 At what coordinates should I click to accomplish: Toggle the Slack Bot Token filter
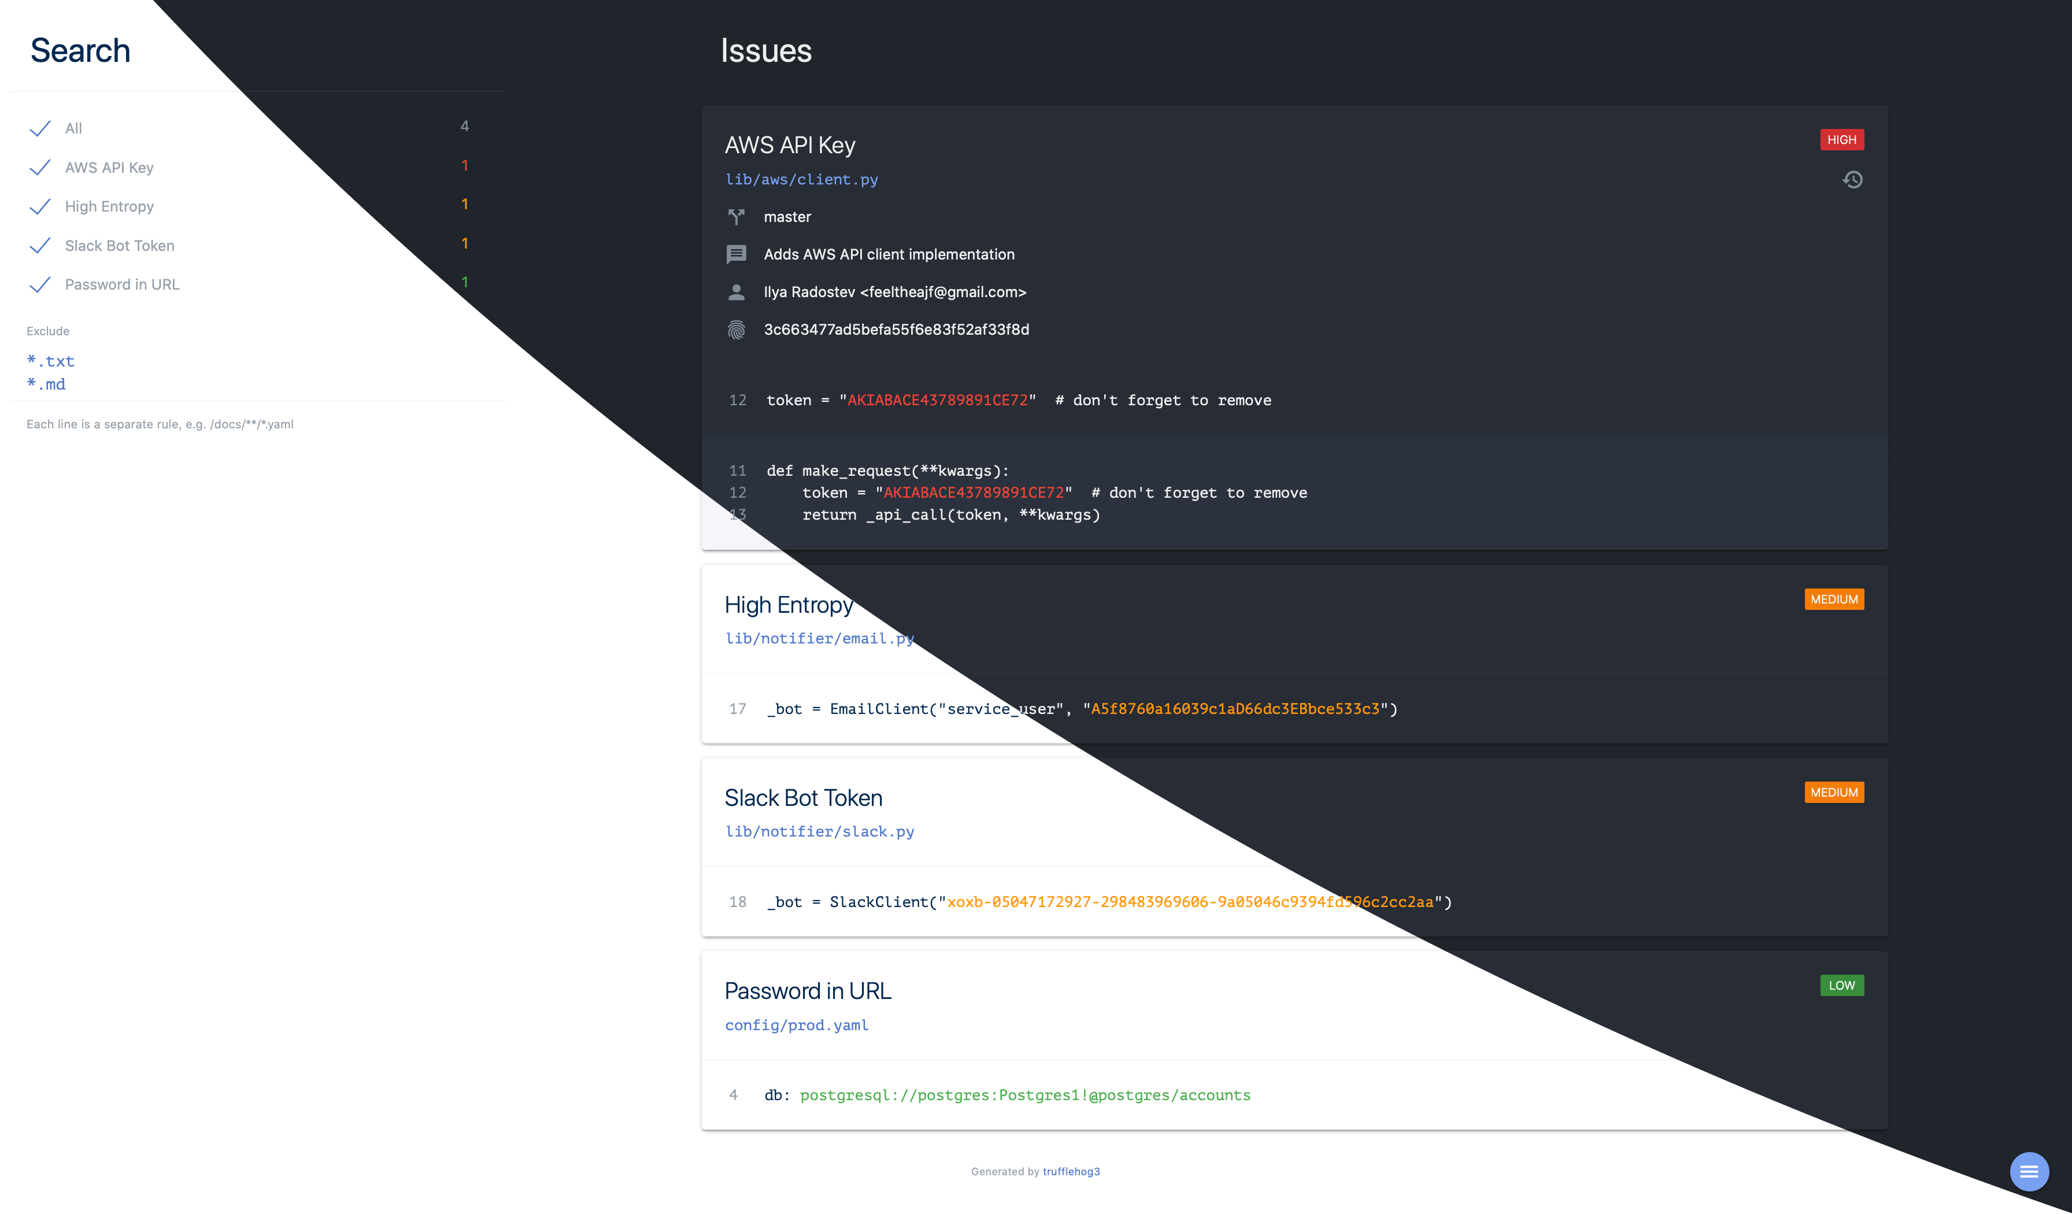(39, 246)
